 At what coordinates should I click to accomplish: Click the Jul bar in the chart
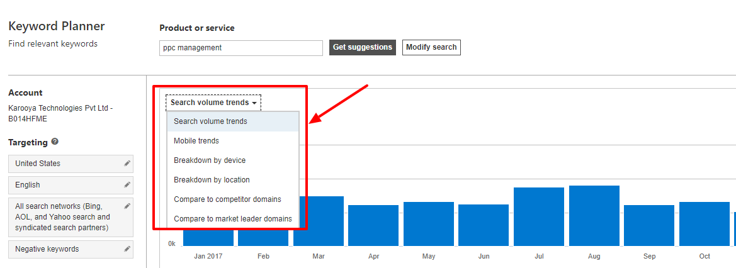[x=539, y=216]
